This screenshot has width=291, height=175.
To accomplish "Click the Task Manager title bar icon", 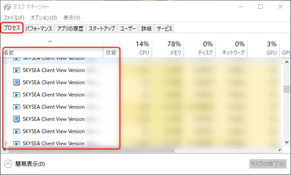I will click(7, 7).
